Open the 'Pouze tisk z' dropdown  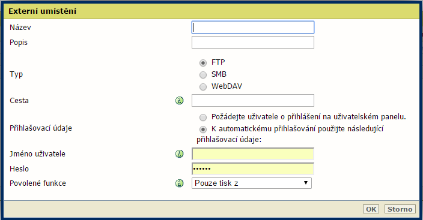coord(252,183)
